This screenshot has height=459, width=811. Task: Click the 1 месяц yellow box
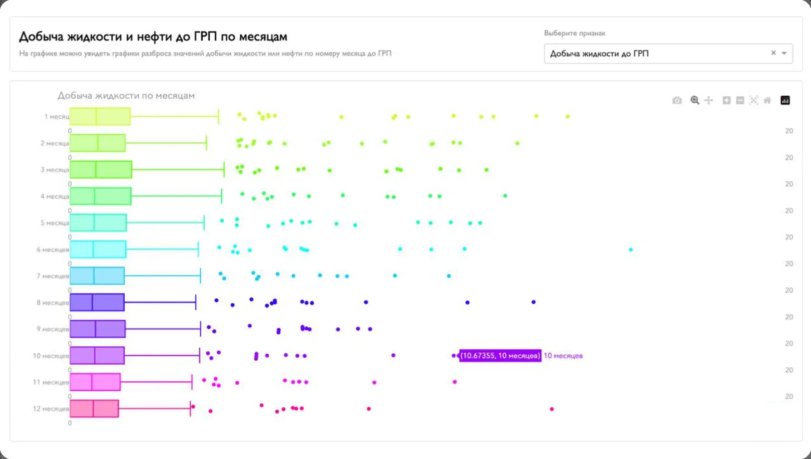pos(100,116)
